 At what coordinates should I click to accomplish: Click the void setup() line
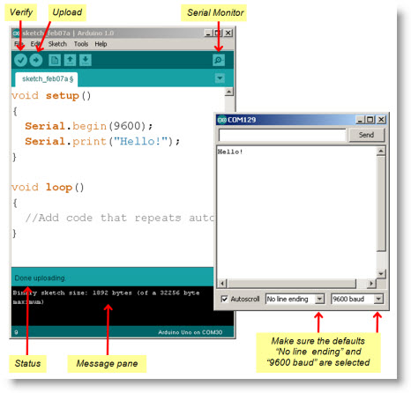tap(51, 96)
